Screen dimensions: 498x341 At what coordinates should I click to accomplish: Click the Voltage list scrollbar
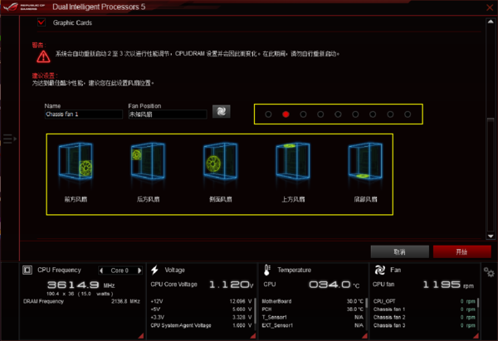[255, 313]
